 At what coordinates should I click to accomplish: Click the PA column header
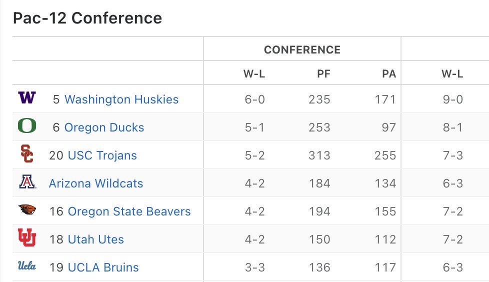(x=389, y=74)
